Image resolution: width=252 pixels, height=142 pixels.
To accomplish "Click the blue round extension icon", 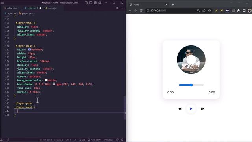I will [228, 11].
